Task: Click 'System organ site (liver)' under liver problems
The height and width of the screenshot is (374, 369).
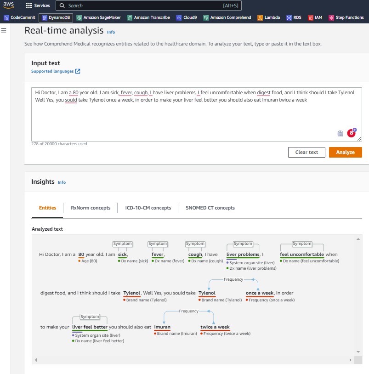Action: coord(250,263)
